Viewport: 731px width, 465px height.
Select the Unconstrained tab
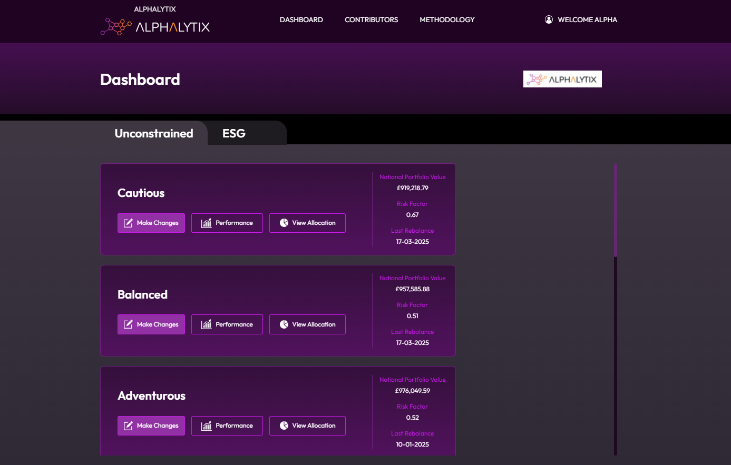click(154, 133)
